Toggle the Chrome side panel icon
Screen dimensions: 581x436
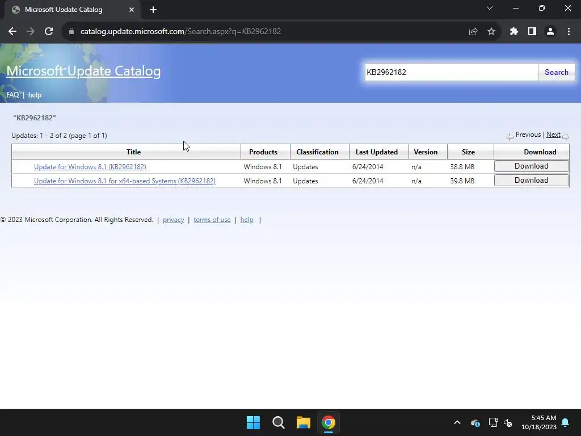(532, 32)
